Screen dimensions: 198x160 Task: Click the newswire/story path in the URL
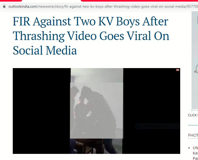50,6
